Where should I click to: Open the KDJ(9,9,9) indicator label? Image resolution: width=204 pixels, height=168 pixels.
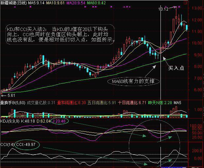tap(10, 121)
